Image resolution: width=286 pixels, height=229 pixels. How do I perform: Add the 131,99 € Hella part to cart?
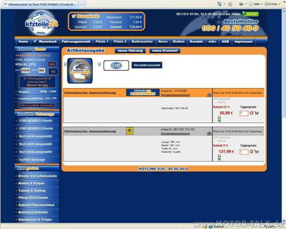(x=256, y=152)
